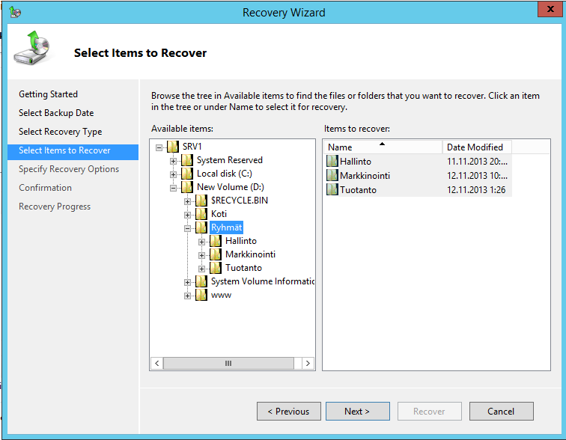Click the New Volume (D:) folder icon
Viewport: 566px width, 440px height.
[x=187, y=187]
